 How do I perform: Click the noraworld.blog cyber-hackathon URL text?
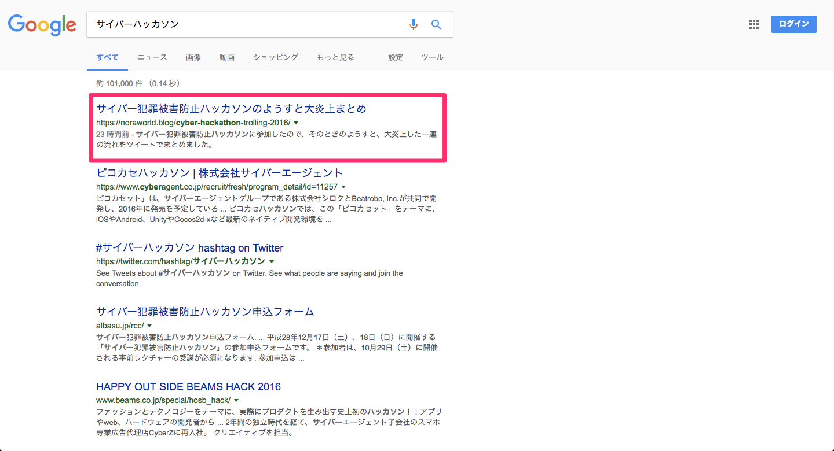pyautogui.click(x=193, y=123)
